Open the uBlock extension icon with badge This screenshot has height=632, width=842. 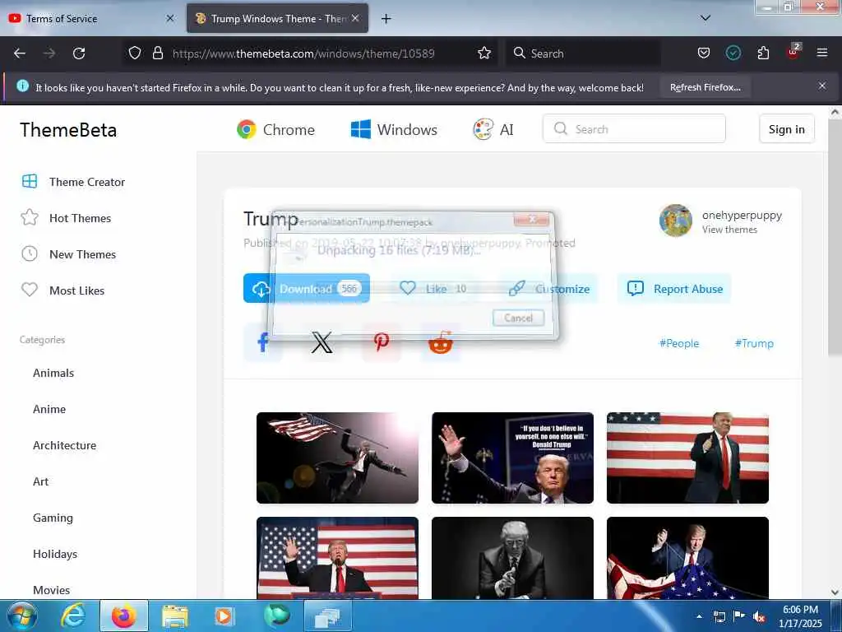793,52
